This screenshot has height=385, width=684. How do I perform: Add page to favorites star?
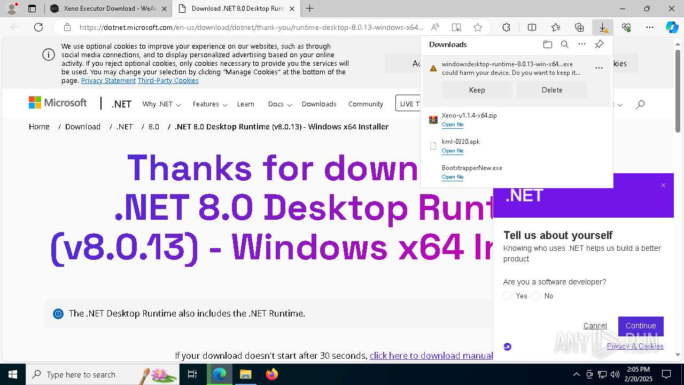(x=478, y=27)
